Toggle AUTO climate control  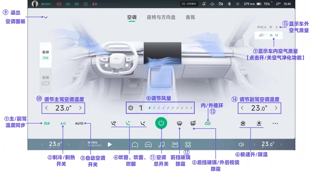point(79,124)
